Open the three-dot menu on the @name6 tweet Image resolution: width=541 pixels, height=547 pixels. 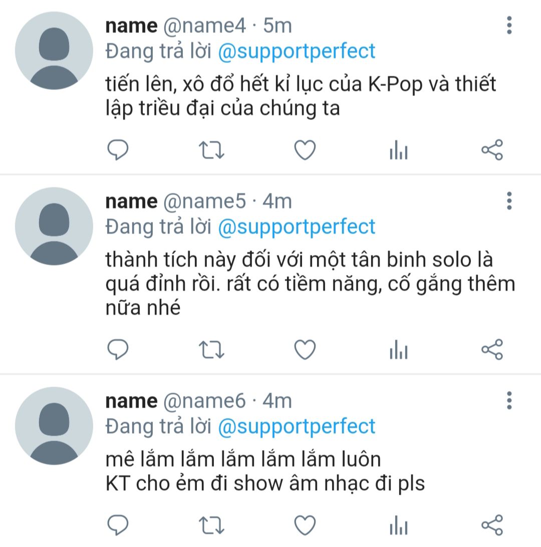point(509,400)
